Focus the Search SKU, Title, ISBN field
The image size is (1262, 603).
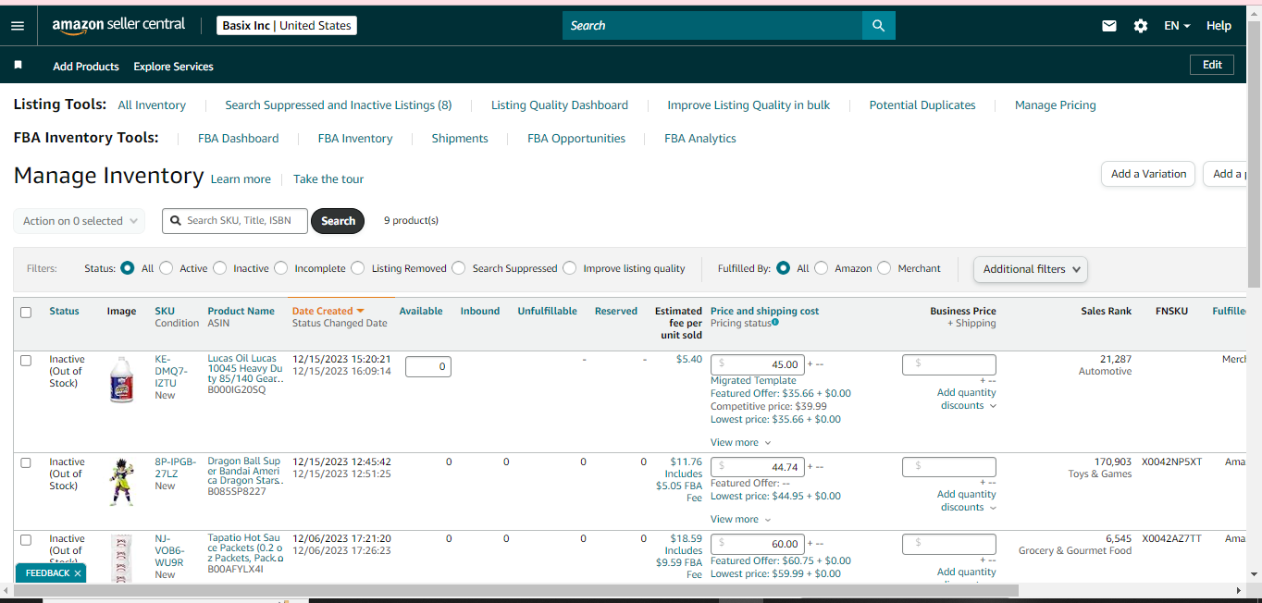click(x=235, y=221)
